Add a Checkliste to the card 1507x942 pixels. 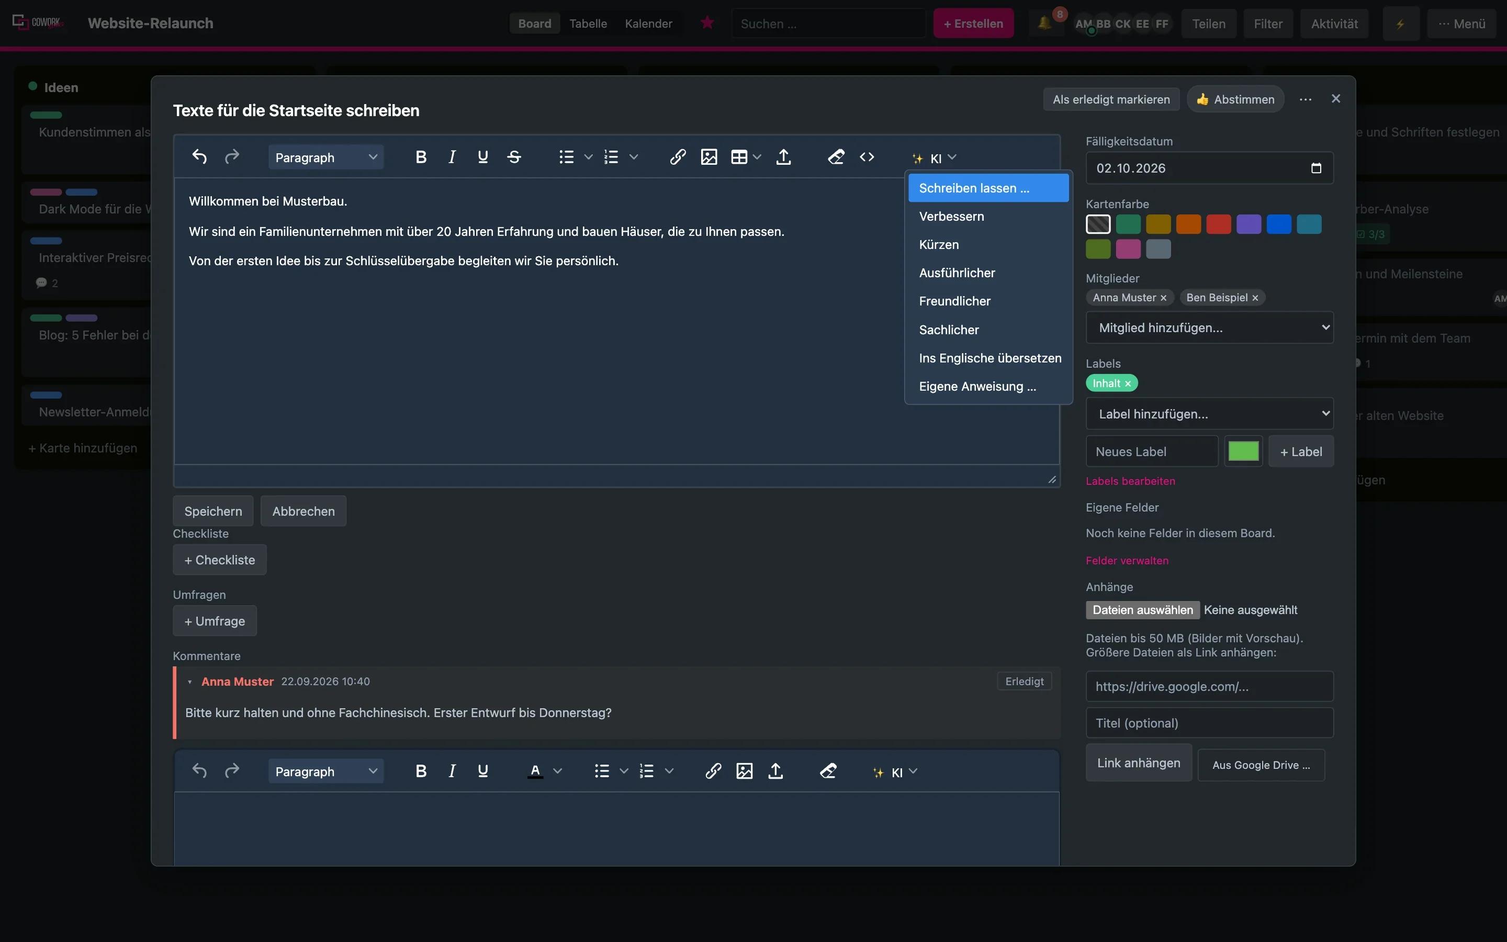coord(220,559)
